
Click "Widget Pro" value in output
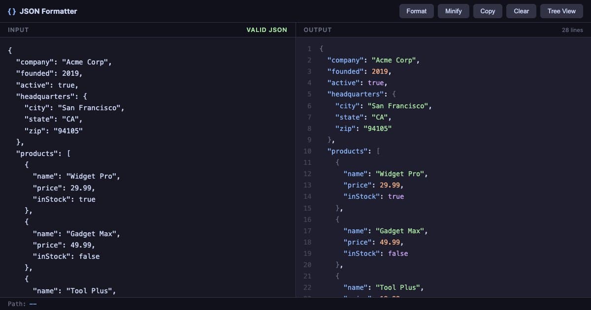point(400,174)
